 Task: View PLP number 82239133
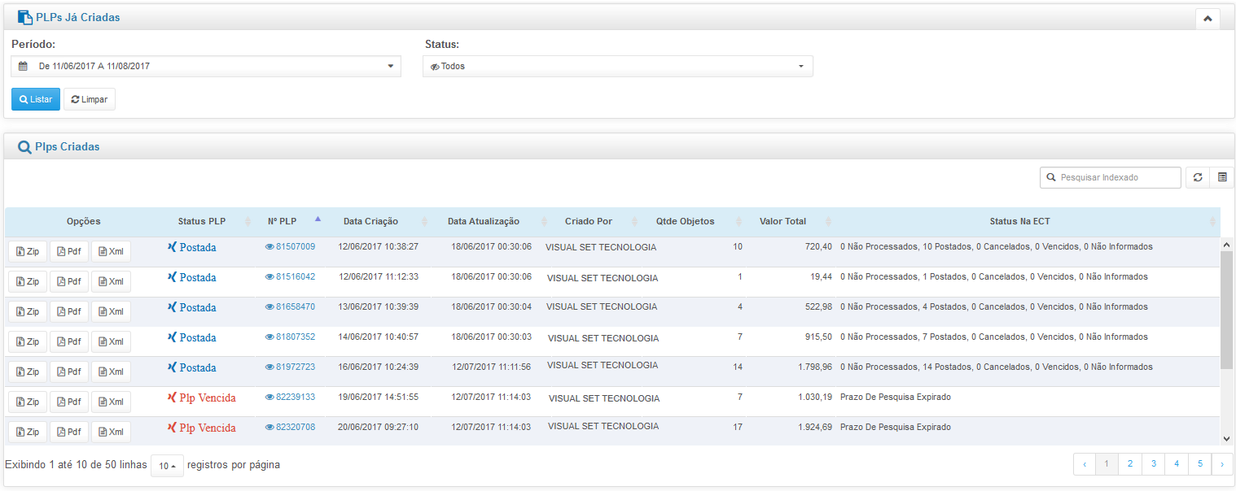tap(290, 397)
